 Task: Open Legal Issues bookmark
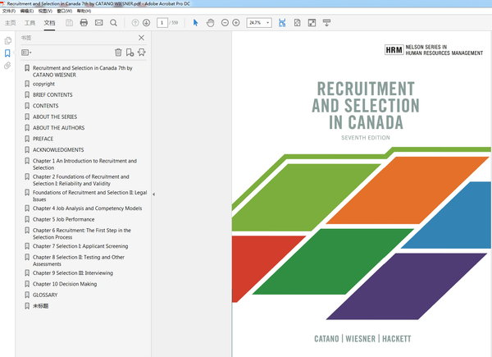[x=89, y=196]
